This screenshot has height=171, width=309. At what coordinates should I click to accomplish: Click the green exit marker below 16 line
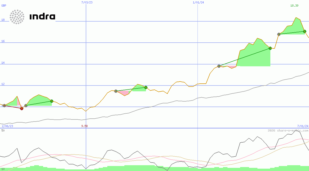coord(270,48)
